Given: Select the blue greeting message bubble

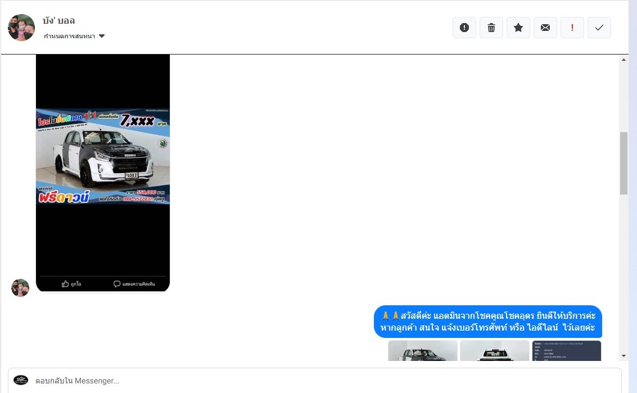Looking at the screenshot, I should click(x=488, y=322).
